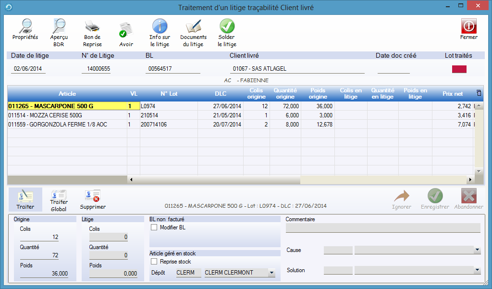Open the Cause dropdown list
The image size is (492, 289).
477,250
